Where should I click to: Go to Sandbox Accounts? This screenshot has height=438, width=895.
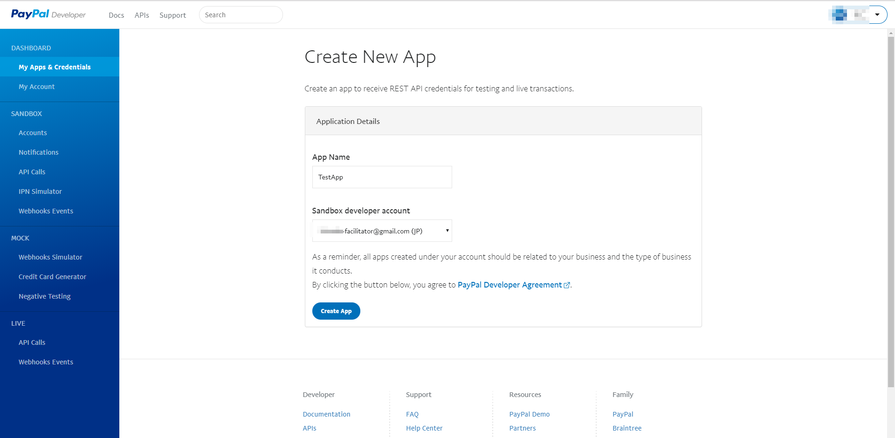coord(33,133)
